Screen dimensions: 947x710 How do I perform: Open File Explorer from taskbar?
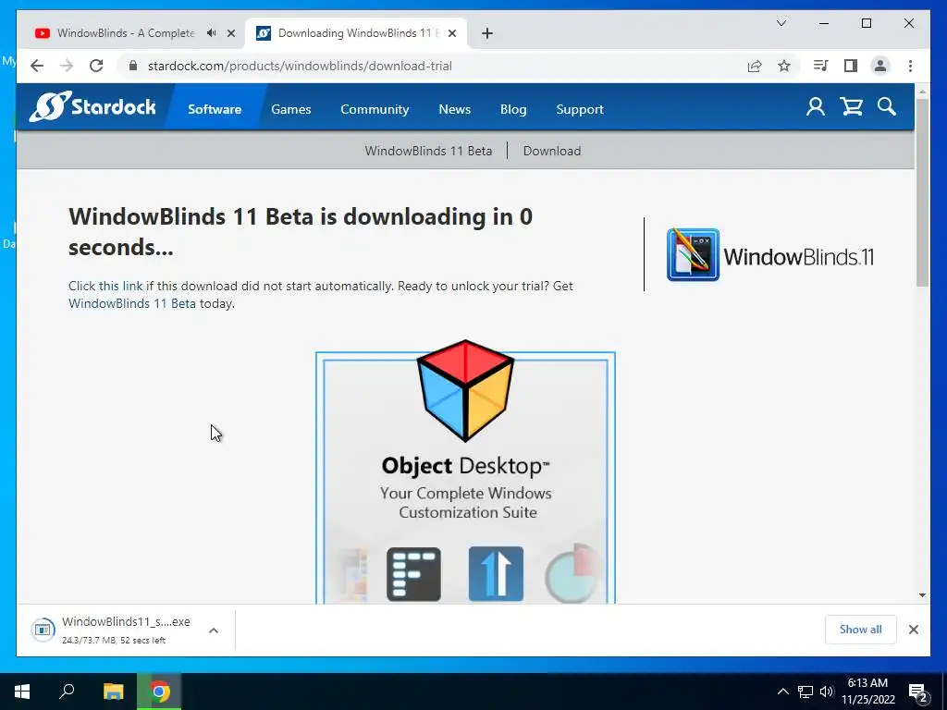pyautogui.click(x=113, y=692)
